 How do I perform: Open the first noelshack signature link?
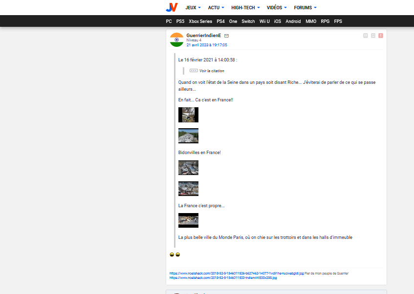tap(237, 274)
